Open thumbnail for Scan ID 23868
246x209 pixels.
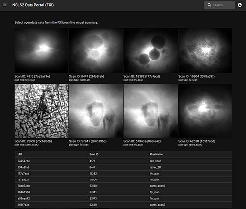[41, 111]
